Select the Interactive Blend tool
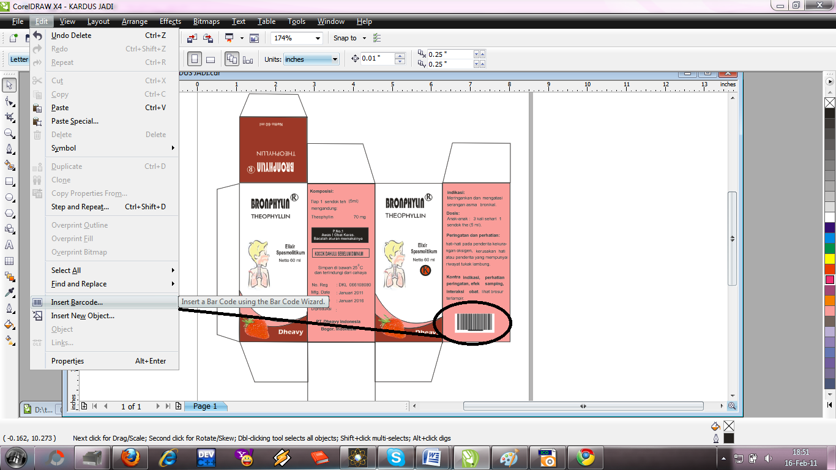This screenshot has height=470, width=836. (x=10, y=277)
